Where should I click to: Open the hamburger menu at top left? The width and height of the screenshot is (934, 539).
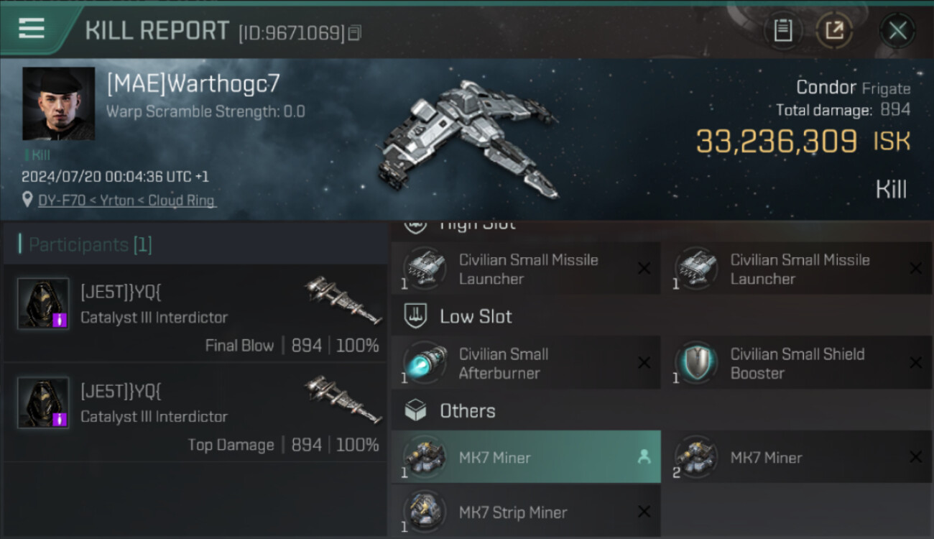click(x=32, y=29)
